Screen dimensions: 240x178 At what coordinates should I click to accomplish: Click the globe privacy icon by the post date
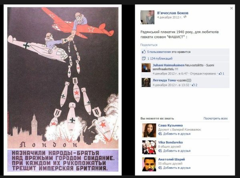(x=185, y=17)
